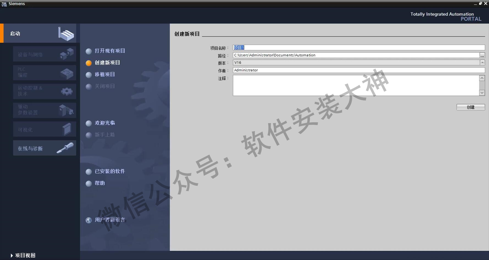
Task: Switch to 项目视图 link
Action: pyautogui.click(x=25, y=255)
